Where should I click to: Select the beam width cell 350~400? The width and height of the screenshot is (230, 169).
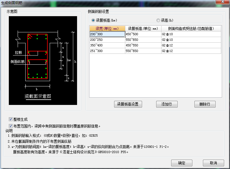(x=107, y=45)
